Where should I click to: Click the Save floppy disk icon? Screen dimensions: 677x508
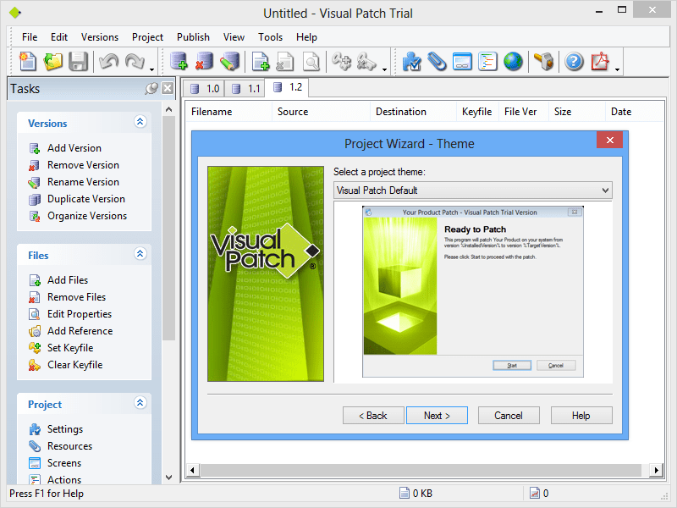(78, 61)
